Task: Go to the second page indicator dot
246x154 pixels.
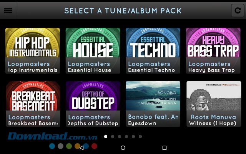Action: point(113,137)
